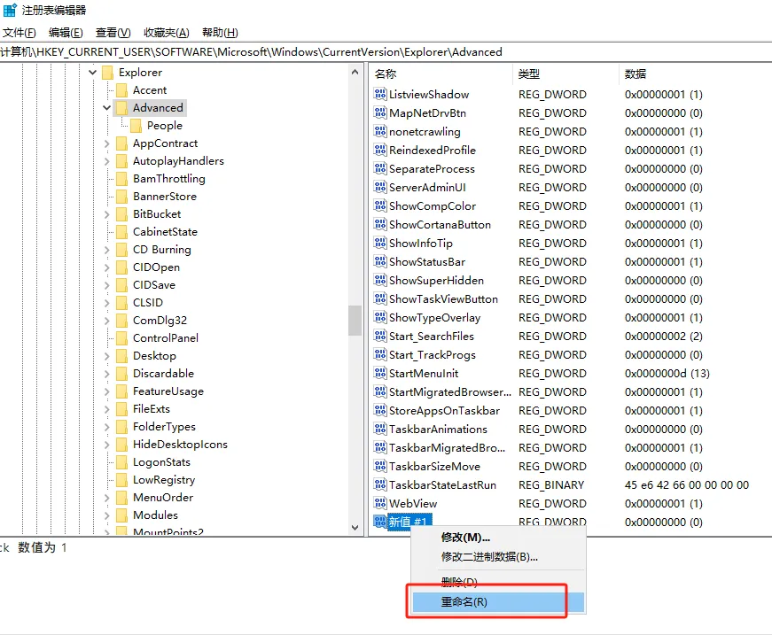The height and width of the screenshot is (635, 772).
Task: Select the LogonStats key
Action: click(161, 462)
